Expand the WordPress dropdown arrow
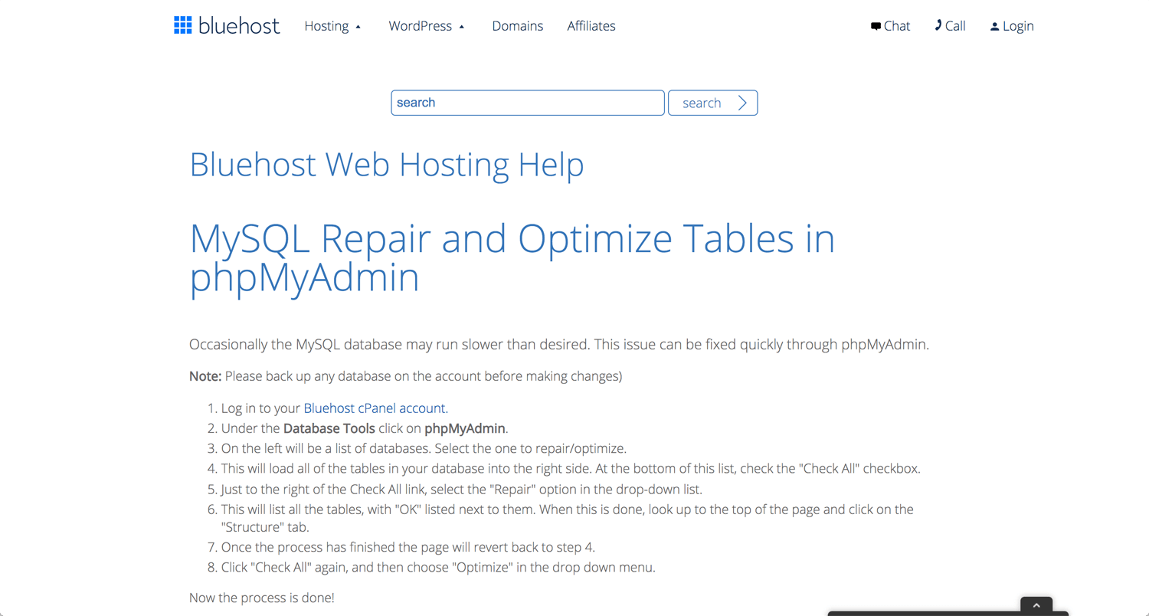Viewport: 1149px width, 616px height. pyautogui.click(x=461, y=27)
